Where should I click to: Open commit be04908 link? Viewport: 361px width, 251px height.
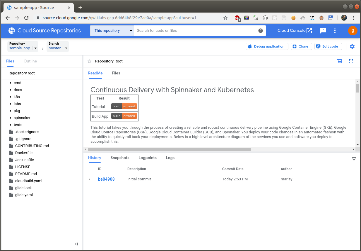click(106, 179)
